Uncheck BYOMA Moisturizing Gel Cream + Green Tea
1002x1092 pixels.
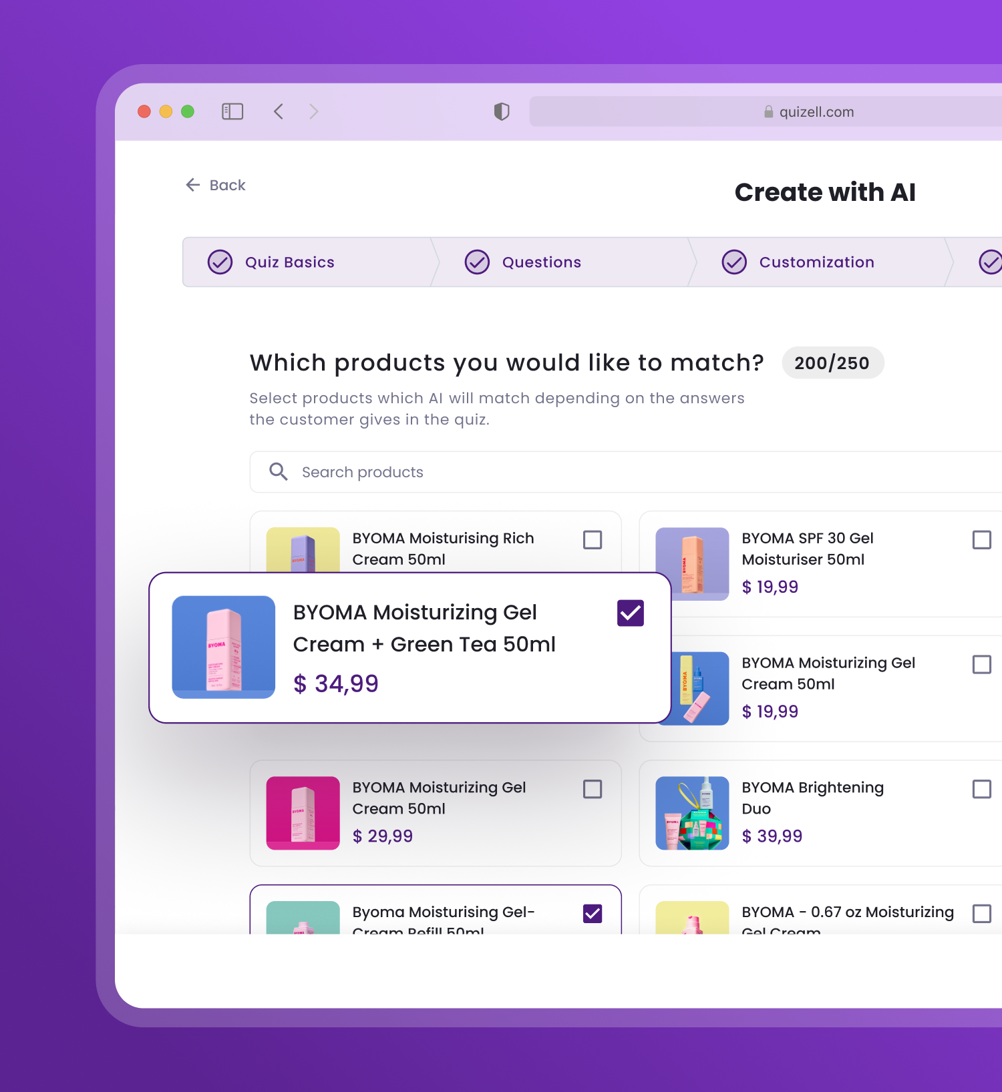pyautogui.click(x=631, y=613)
